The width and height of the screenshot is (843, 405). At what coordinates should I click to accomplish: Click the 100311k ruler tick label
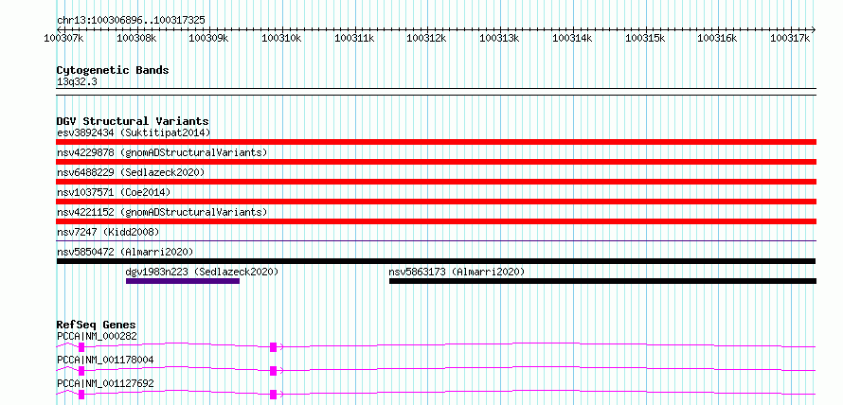tap(353, 38)
